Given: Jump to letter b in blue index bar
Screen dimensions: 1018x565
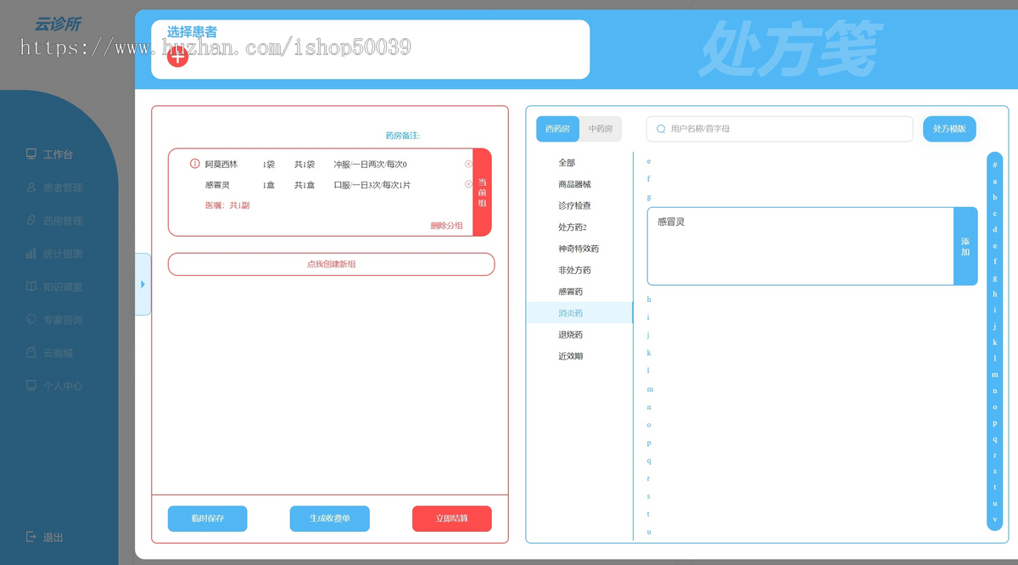Looking at the screenshot, I should pos(995,198).
